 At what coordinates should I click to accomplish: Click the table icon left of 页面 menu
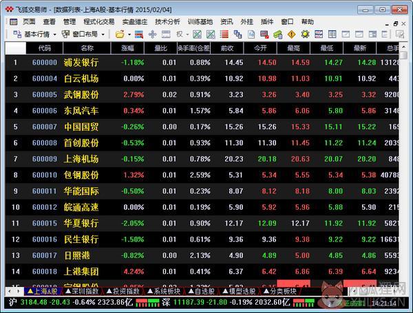13,22
